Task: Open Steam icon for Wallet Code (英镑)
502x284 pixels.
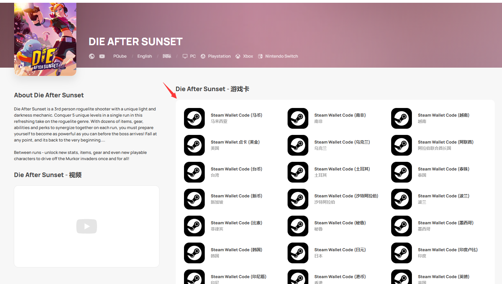Action: [x=402, y=277]
